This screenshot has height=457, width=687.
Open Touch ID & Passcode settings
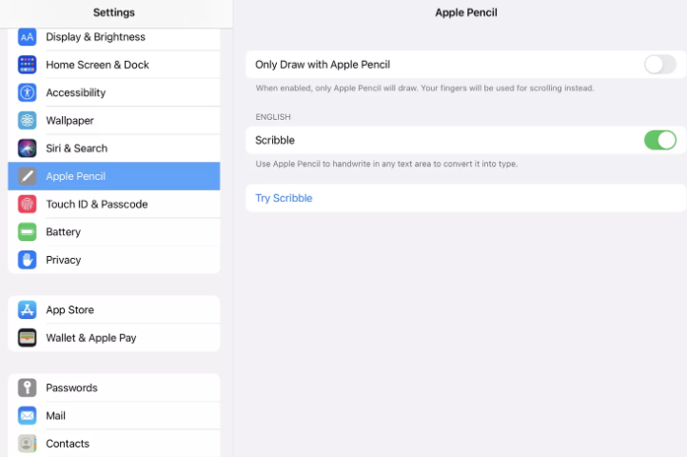(114, 204)
